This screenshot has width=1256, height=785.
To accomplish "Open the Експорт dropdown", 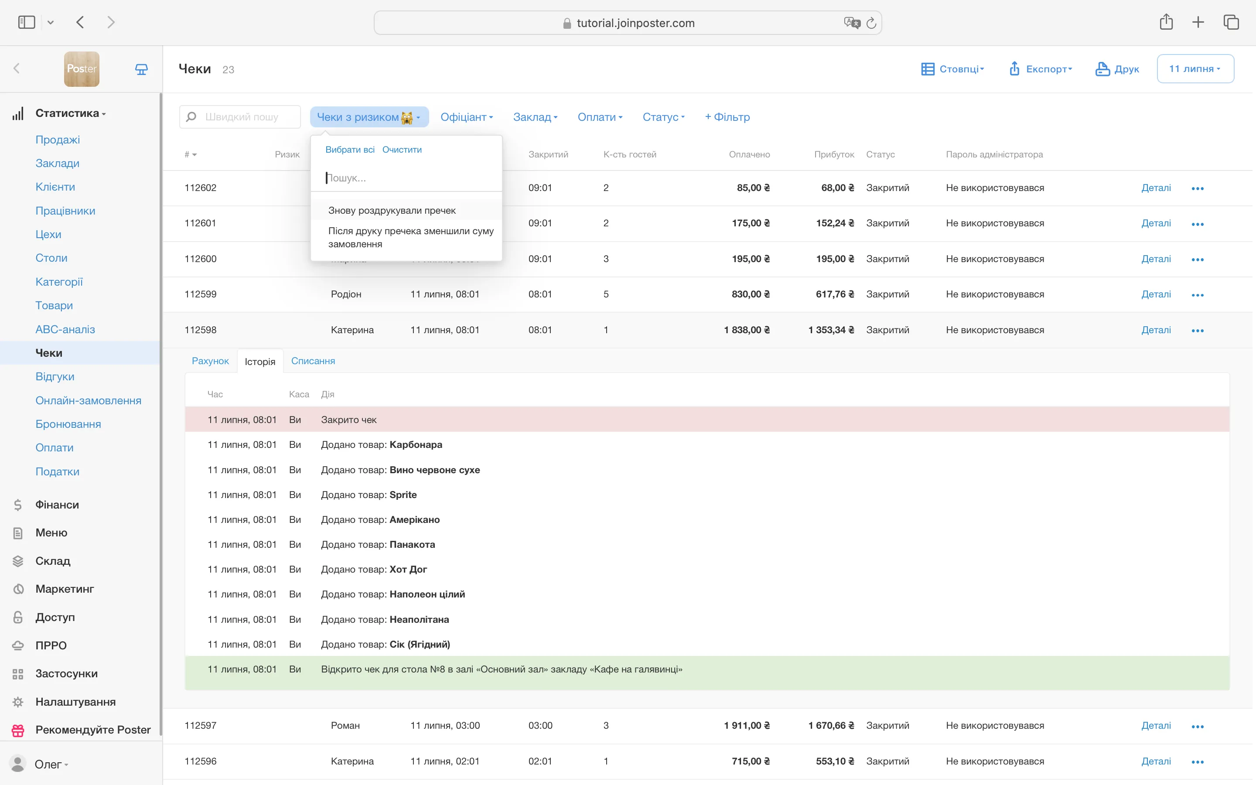I will (1040, 69).
